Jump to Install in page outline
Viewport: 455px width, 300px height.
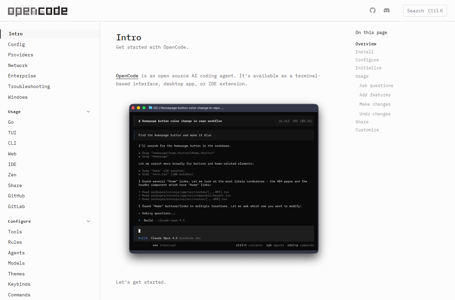point(364,52)
